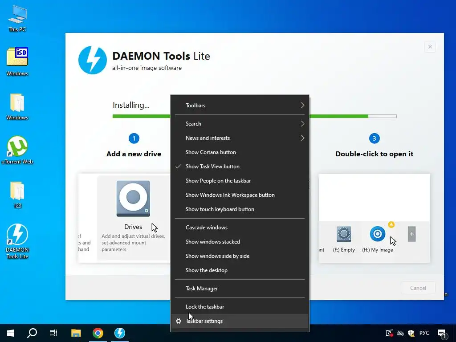456x342 pixels.
Task: Click the (F:) Empty drive icon
Action: pyautogui.click(x=344, y=234)
